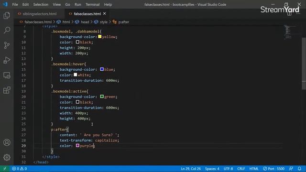Click line number 14 in the gutter
The height and width of the screenshot is (172, 306).
(23, 64)
